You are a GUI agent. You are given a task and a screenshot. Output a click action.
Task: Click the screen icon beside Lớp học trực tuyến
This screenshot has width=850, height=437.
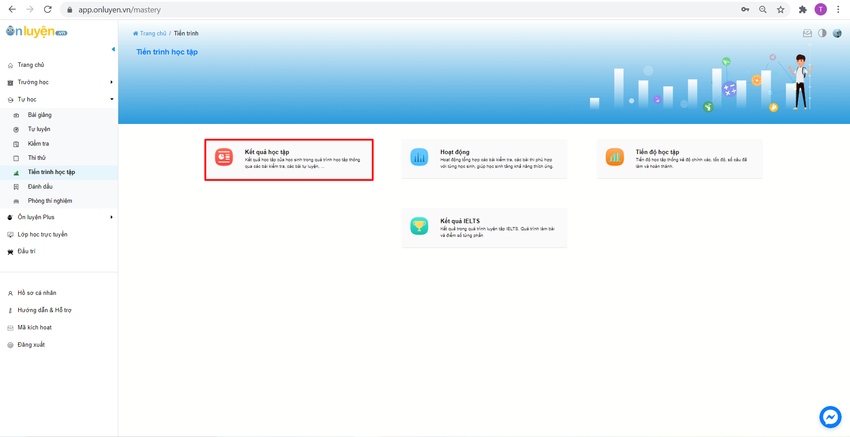pyautogui.click(x=10, y=235)
